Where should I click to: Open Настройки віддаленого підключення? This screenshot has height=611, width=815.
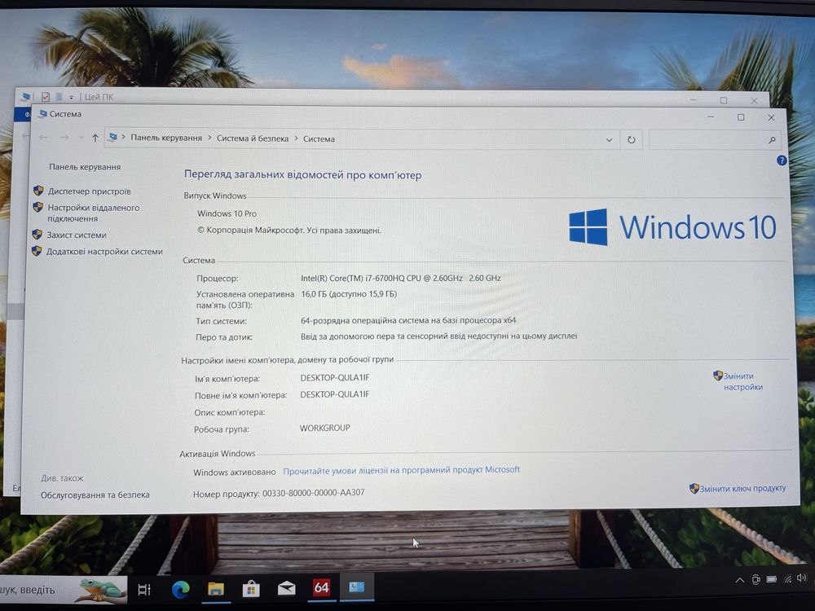94,213
